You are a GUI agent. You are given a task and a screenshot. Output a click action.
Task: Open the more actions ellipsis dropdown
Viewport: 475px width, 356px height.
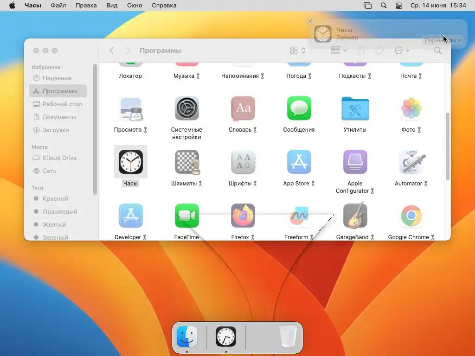[402, 51]
